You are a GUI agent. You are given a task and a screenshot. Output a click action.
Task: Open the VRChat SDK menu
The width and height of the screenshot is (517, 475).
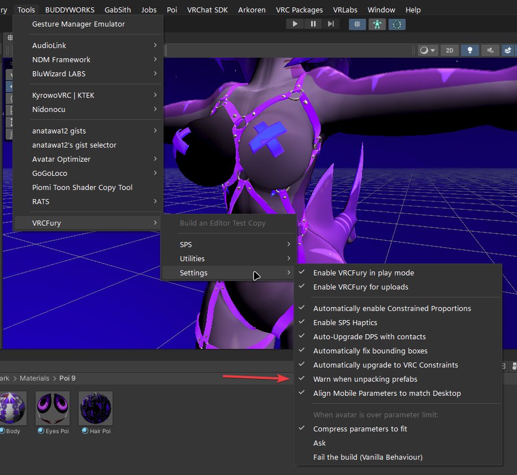coord(208,10)
